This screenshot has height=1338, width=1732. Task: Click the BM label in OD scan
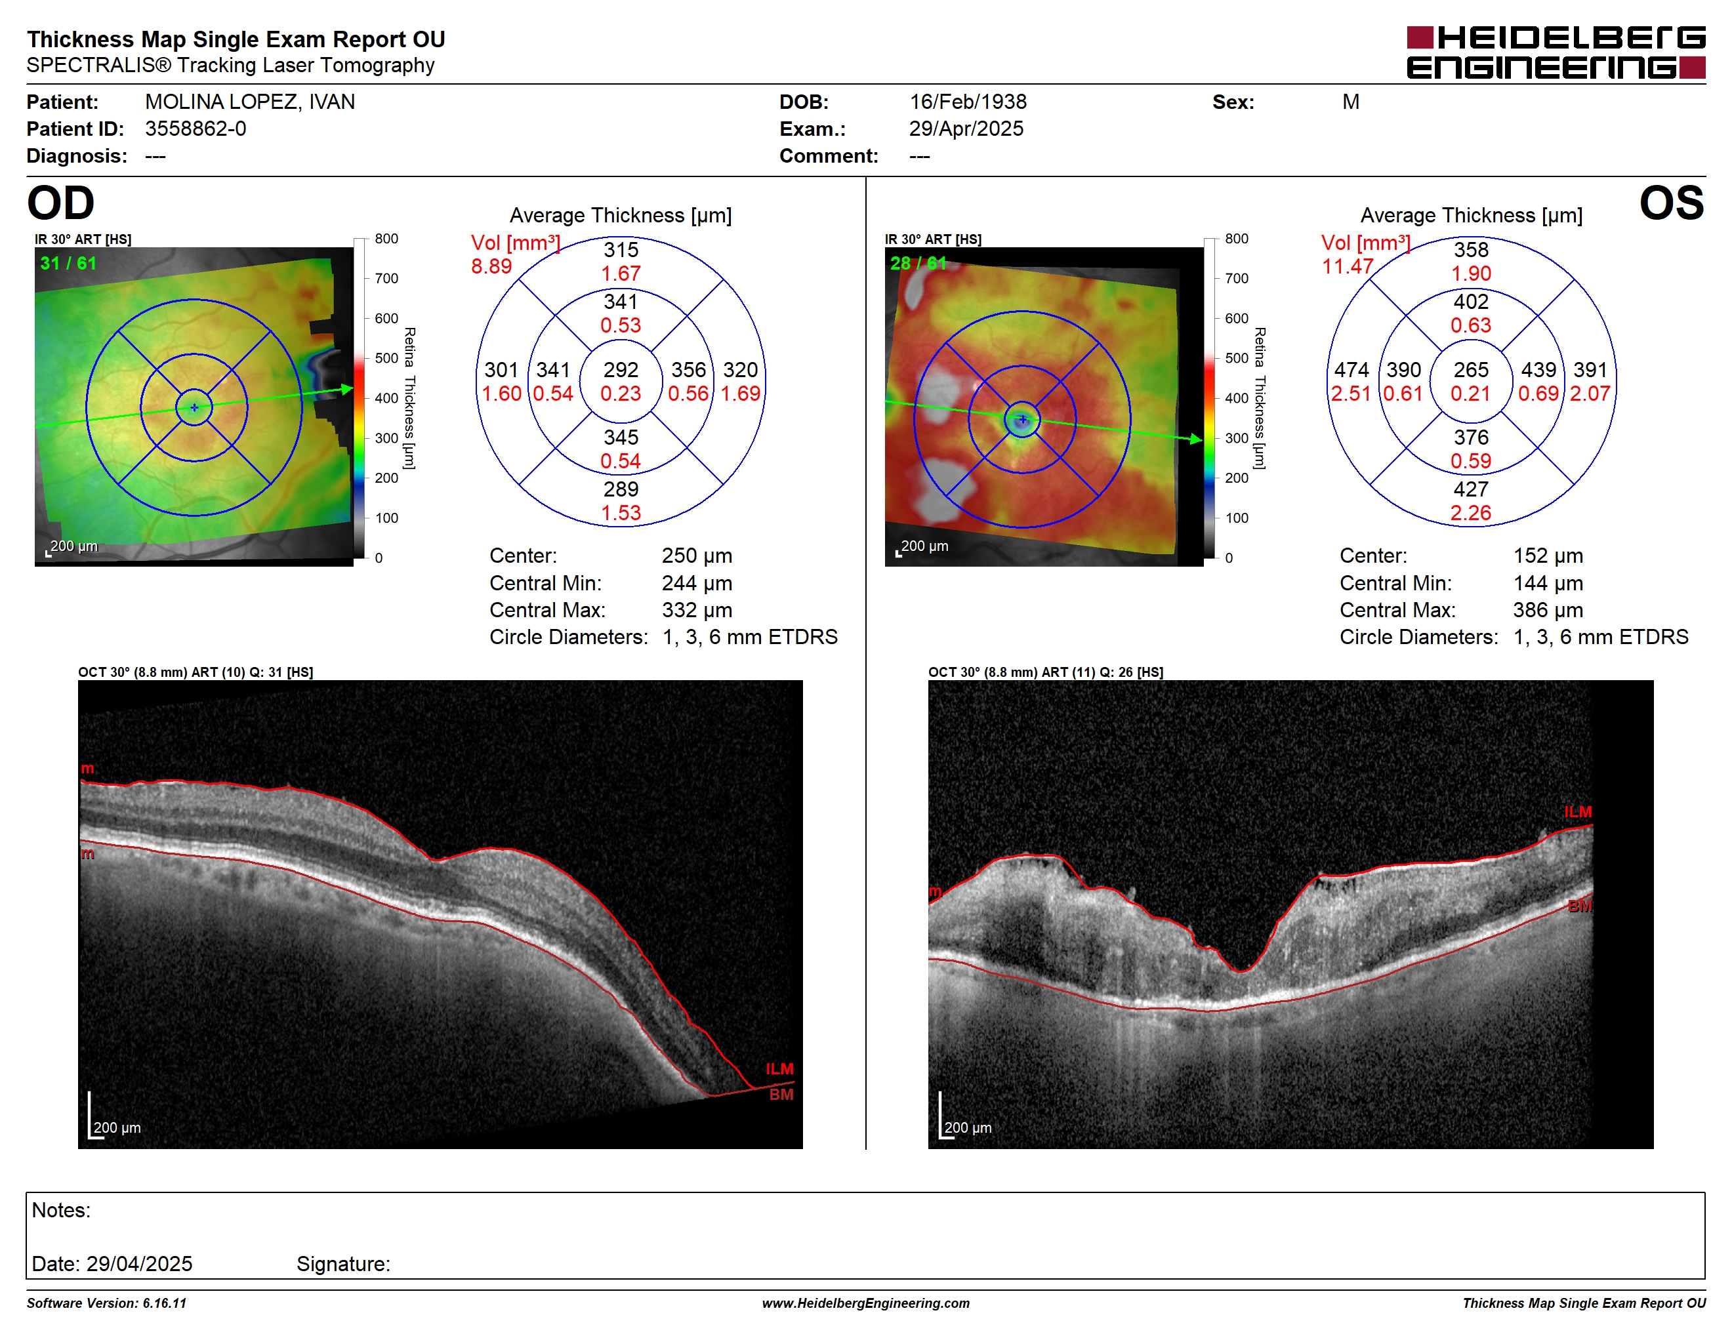(x=781, y=1095)
